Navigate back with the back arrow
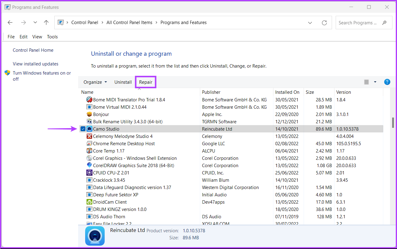This screenshot has width=397, height=249. 10,22
